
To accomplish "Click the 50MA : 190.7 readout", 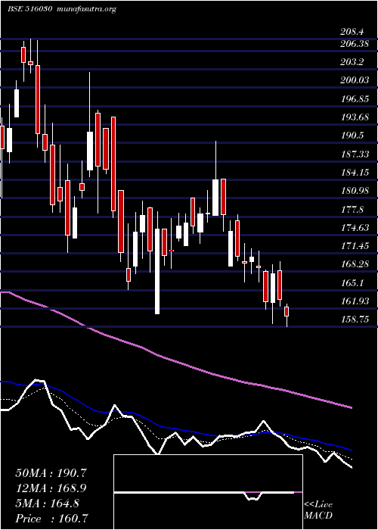I will [x=51, y=473].
